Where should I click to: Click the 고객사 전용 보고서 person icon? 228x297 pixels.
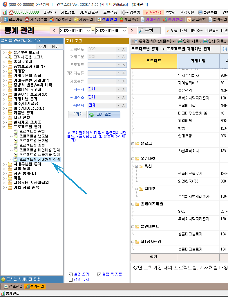tap(10, 57)
